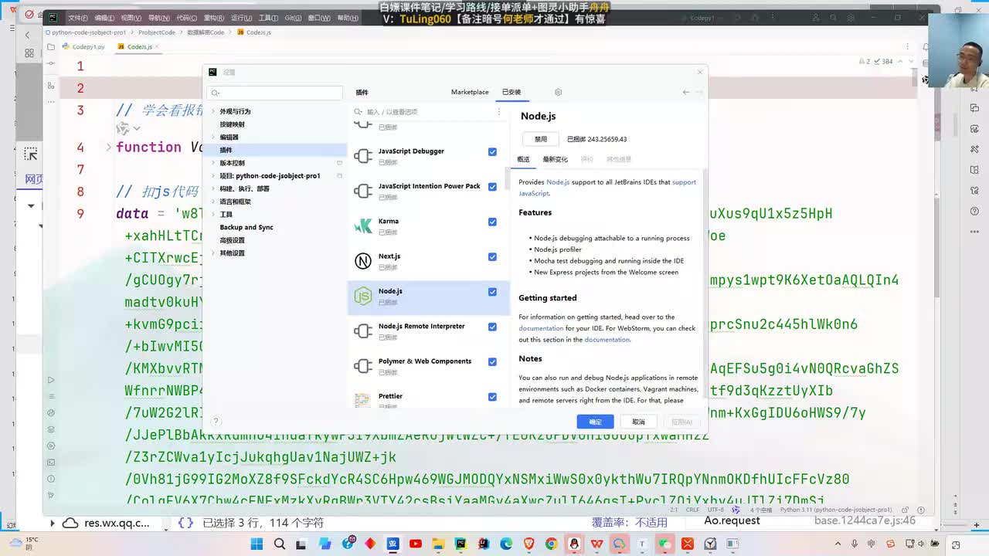Uncheck JavaScript Intention Power Pack plugin
Screen dimensions: 989x556
coord(492,187)
